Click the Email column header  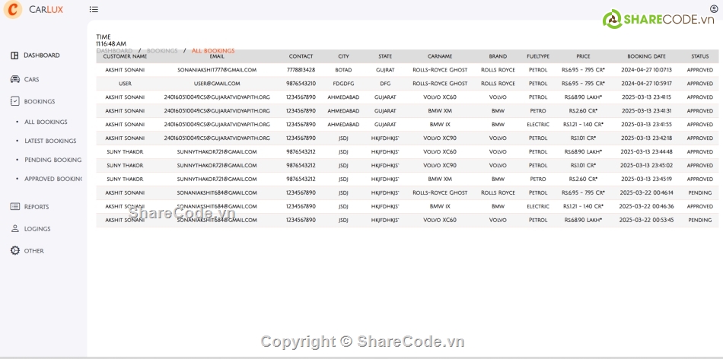click(217, 56)
